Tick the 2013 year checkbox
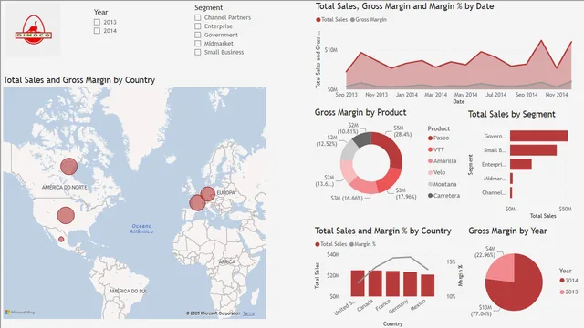 [98, 22]
